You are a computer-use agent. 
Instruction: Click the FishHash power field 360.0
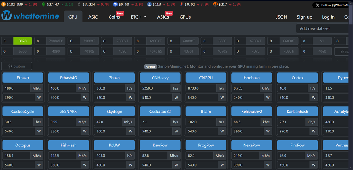click(64, 165)
